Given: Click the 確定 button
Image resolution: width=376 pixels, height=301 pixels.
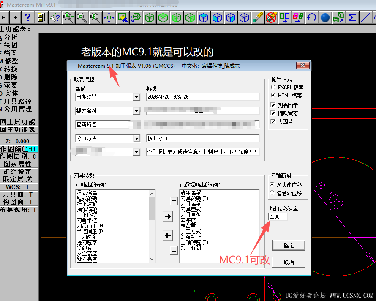Looking at the screenshot, I should click(289, 245).
